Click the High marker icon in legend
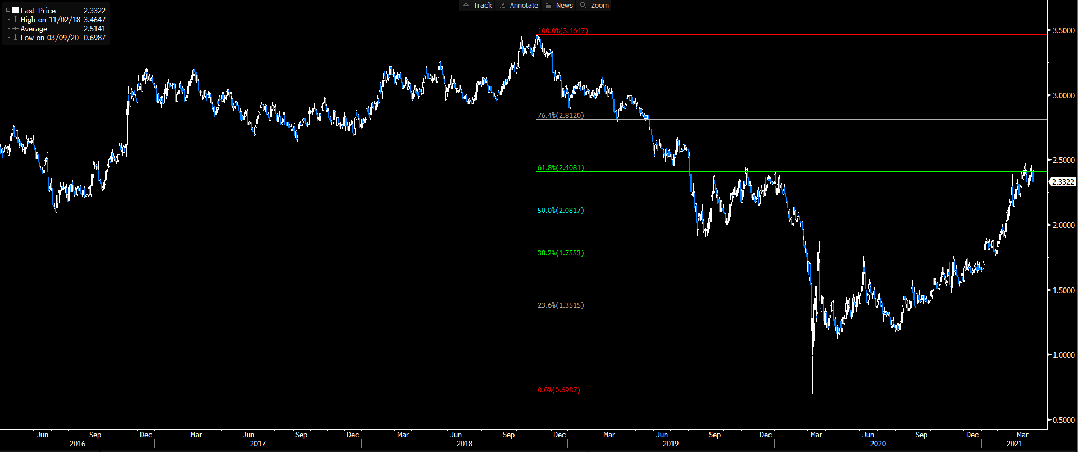This screenshot has width=1078, height=452. (x=15, y=20)
